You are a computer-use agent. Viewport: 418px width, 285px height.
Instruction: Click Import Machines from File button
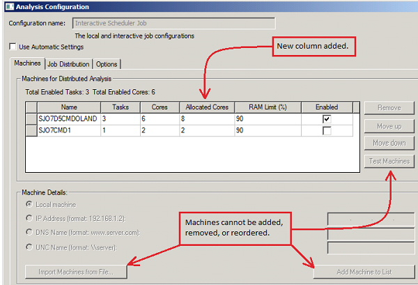coord(76,272)
